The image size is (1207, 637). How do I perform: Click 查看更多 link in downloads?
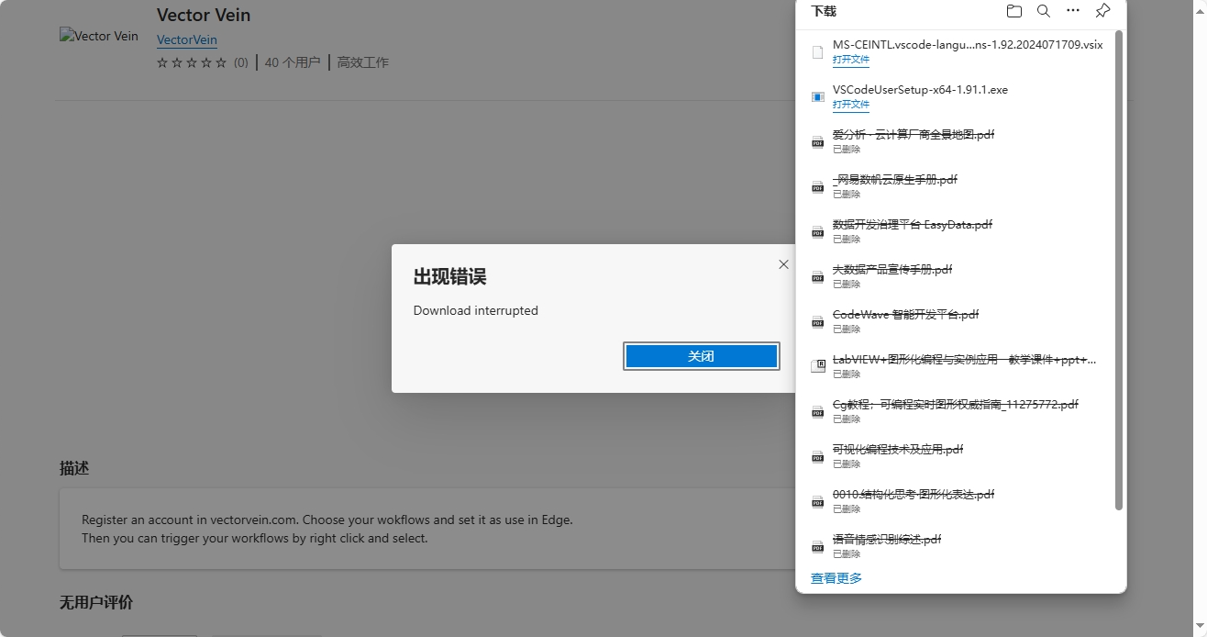point(836,578)
